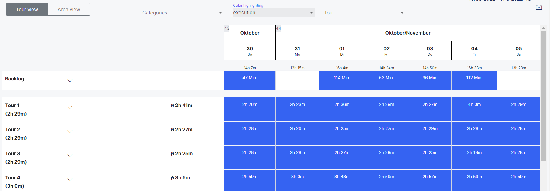
Task: Click the average Ø 2h 27m value
Action: point(182,129)
